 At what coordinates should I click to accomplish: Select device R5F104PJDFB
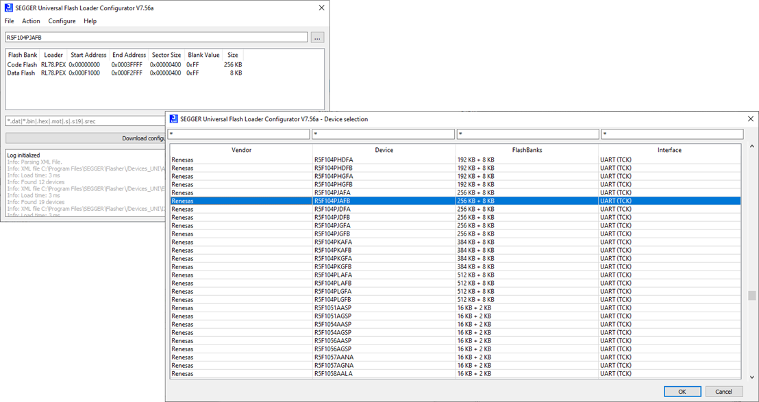456,217
